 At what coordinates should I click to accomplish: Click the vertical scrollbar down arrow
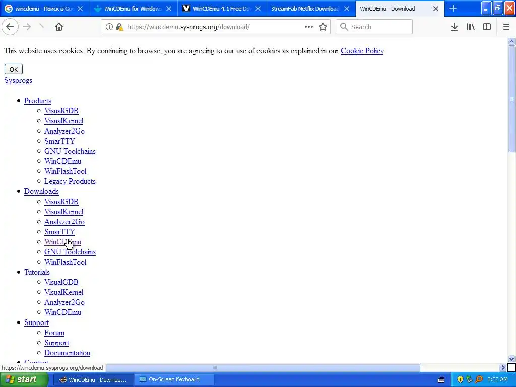(511, 359)
